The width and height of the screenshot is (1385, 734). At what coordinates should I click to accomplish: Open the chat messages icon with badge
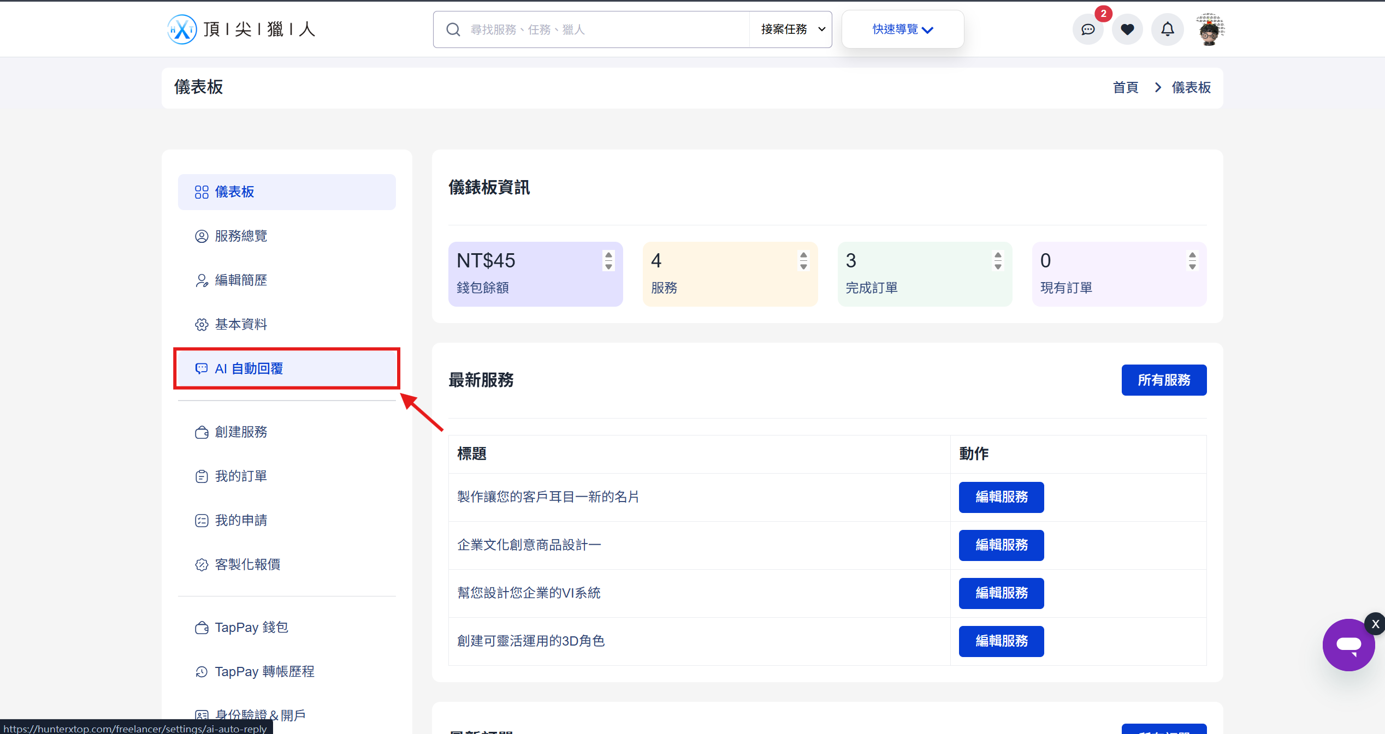click(x=1087, y=29)
